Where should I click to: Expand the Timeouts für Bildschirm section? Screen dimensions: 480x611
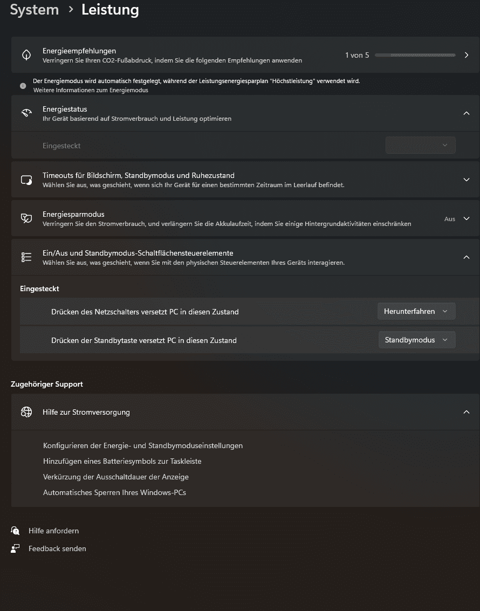(467, 180)
